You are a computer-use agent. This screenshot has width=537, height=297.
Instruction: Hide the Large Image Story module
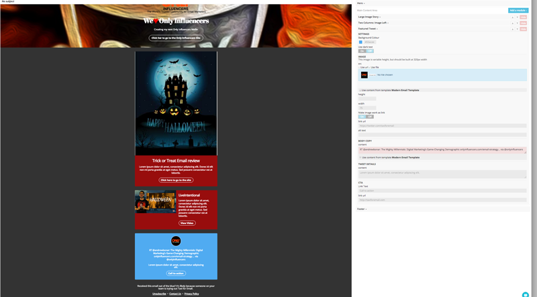523,17
